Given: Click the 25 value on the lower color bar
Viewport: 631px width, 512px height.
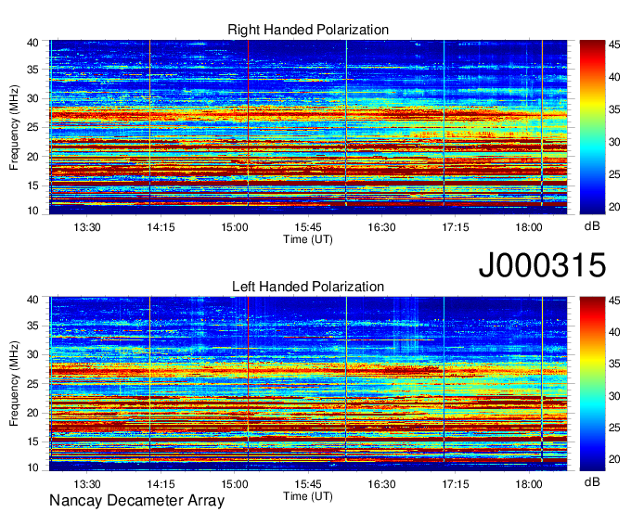Looking at the screenshot, I should click(x=614, y=428).
